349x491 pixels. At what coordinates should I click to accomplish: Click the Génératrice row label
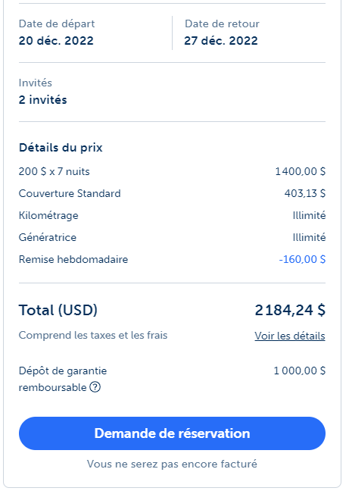(48, 237)
